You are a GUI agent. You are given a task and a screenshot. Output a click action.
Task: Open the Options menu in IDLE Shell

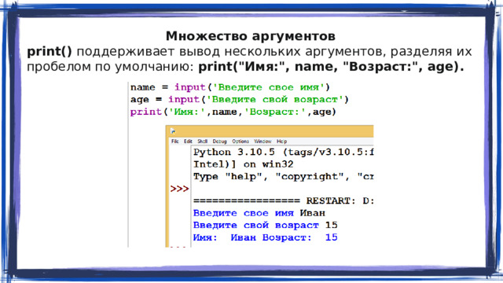240,141
